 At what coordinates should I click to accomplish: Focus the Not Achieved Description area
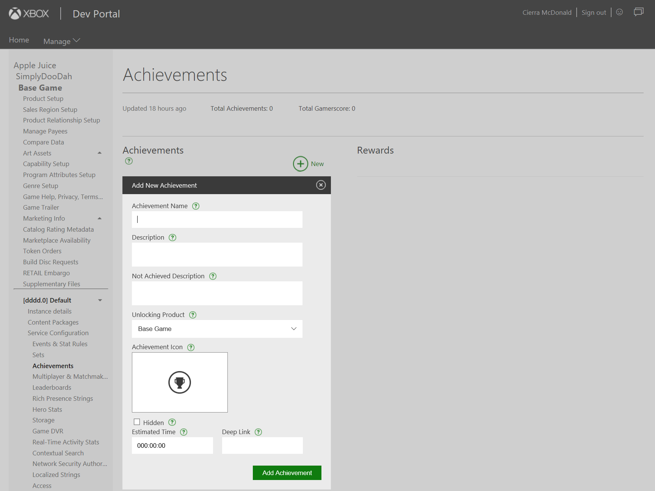(217, 293)
